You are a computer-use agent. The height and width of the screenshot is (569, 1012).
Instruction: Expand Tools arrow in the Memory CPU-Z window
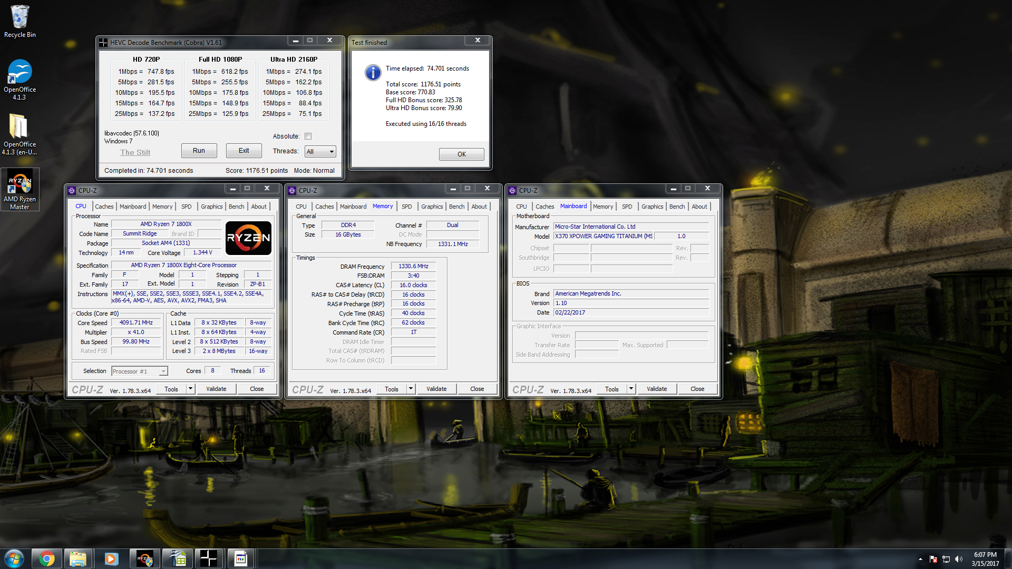tap(411, 389)
